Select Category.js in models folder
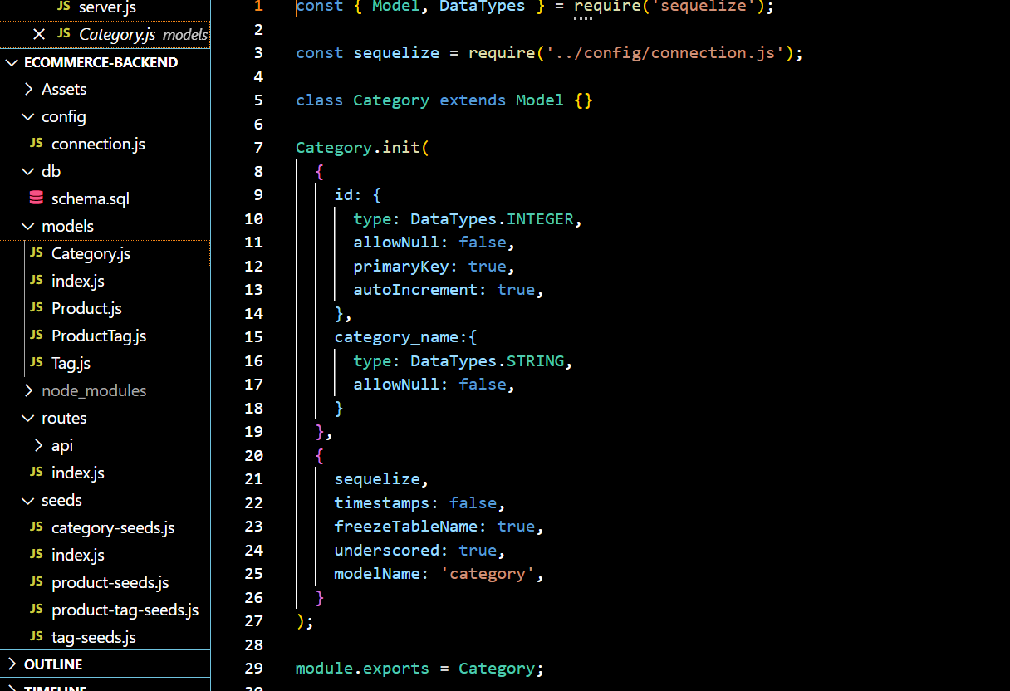 (x=105, y=253)
